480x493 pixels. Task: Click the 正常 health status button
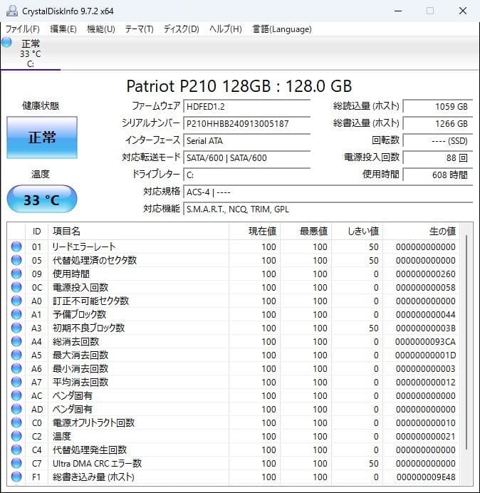pos(42,137)
